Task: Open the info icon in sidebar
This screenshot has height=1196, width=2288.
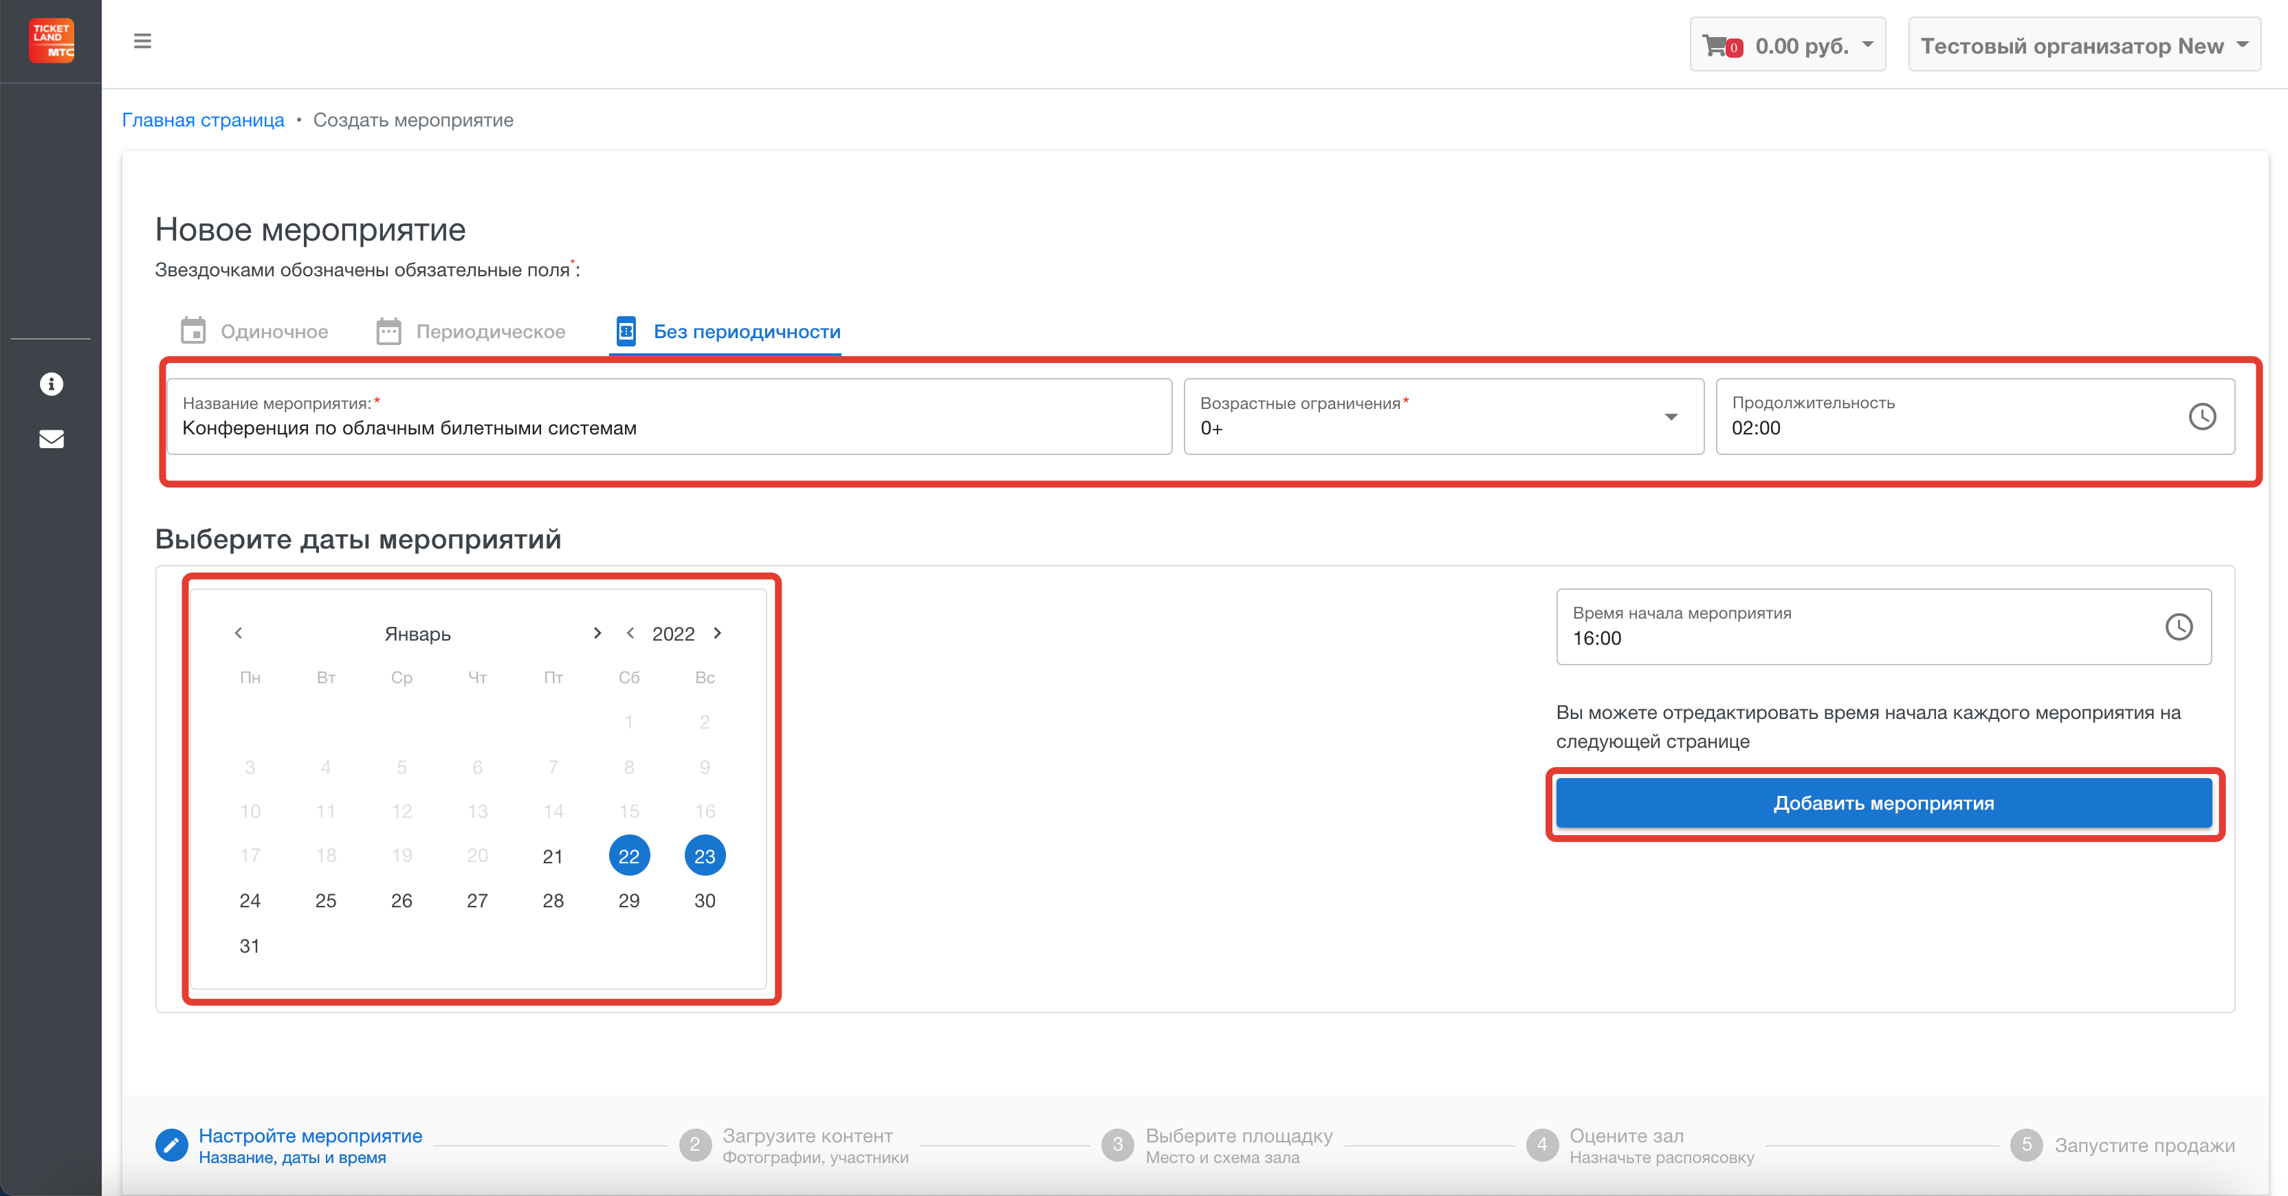Action: point(52,384)
